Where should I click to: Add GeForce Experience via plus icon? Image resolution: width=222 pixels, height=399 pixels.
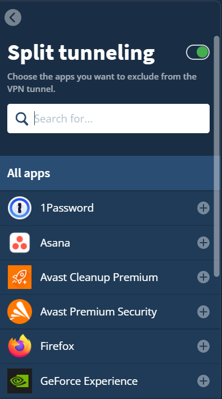coord(203,381)
